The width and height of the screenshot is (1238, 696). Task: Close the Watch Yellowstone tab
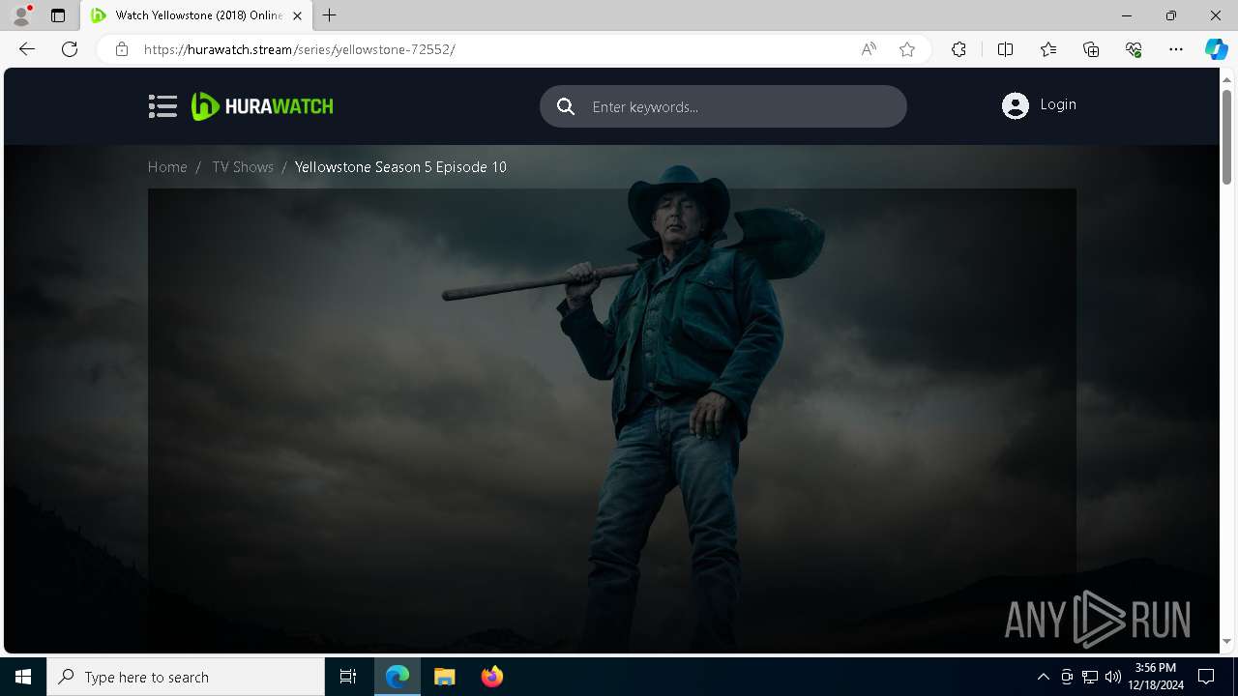297,15
